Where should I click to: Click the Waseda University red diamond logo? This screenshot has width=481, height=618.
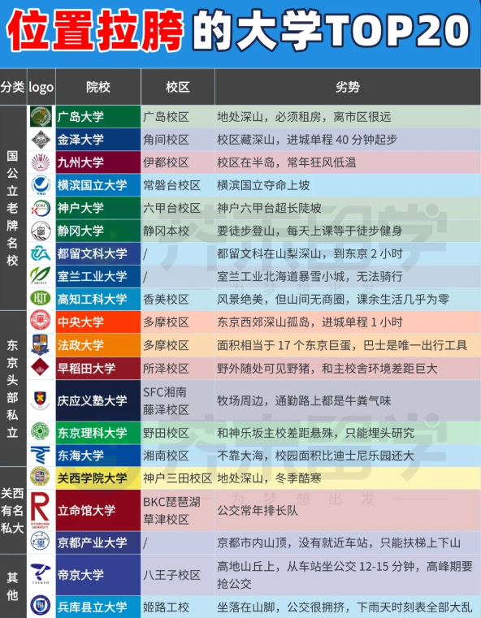click(41, 368)
